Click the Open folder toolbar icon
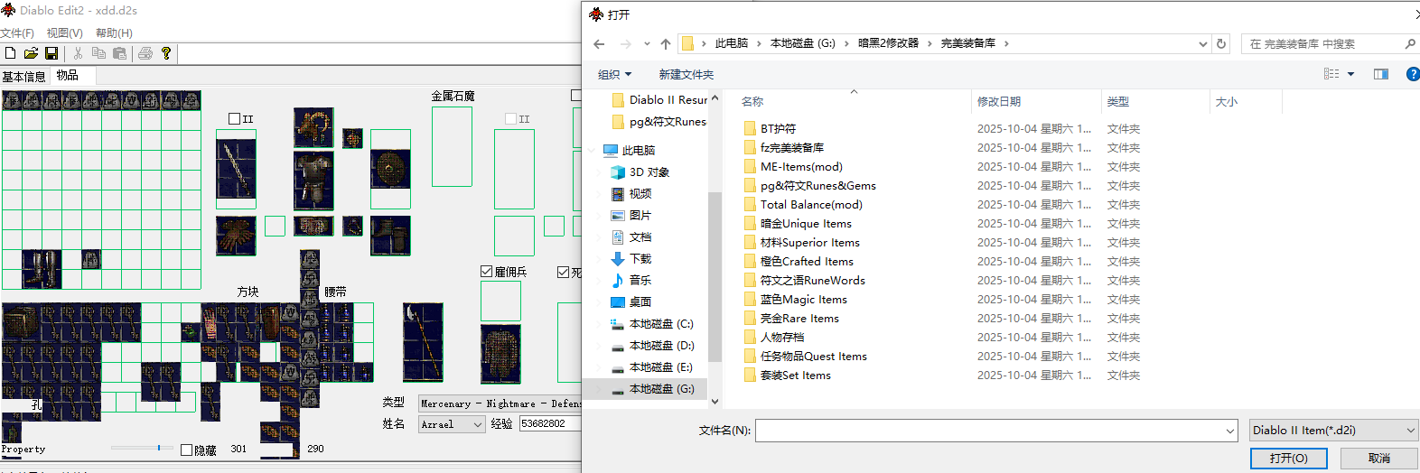This screenshot has height=473, width=1420. [x=31, y=54]
